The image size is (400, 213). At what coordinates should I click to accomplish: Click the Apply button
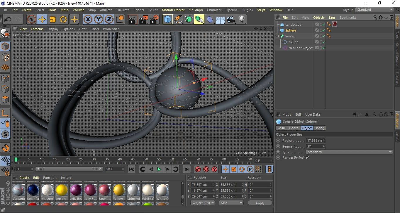[x=260, y=203]
